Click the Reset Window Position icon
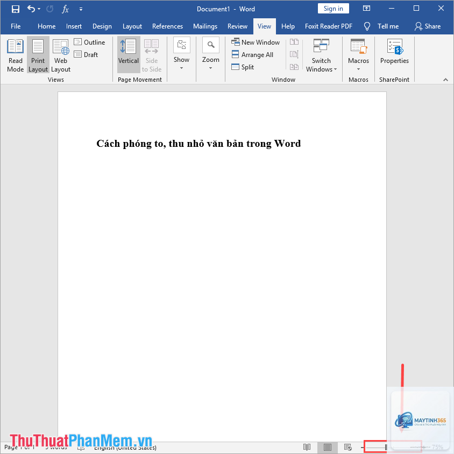The width and height of the screenshot is (454, 454). (294, 67)
